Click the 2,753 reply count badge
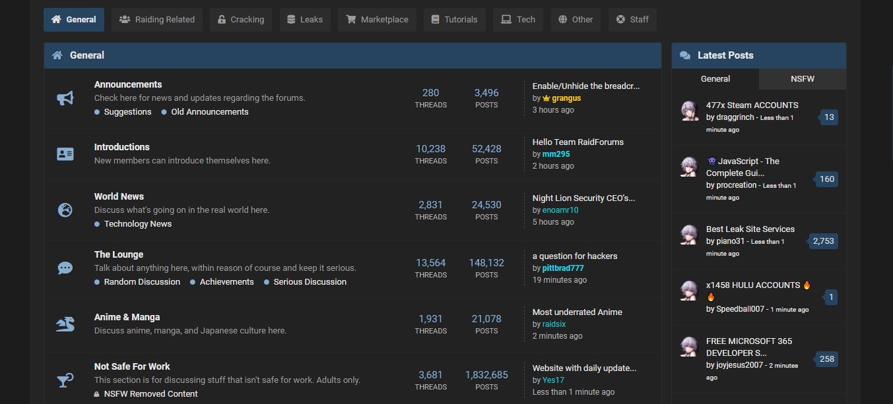The width and height of the screenshot is (893, 404). click(823, 241)
